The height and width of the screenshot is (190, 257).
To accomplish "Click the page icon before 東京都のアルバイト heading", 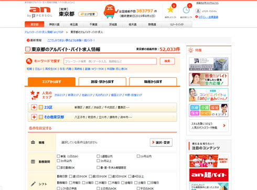I will coord(28,49).
